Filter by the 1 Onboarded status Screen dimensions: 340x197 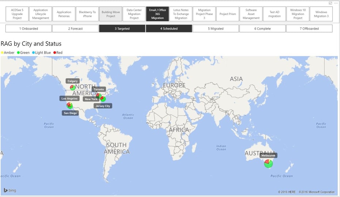click(28, 28)
